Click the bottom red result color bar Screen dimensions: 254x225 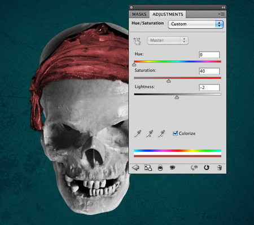pos(177,156)
